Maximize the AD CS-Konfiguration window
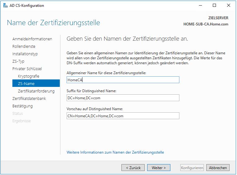Image resolution: width=237 pixels, height=175 pixels. [214, 5]
